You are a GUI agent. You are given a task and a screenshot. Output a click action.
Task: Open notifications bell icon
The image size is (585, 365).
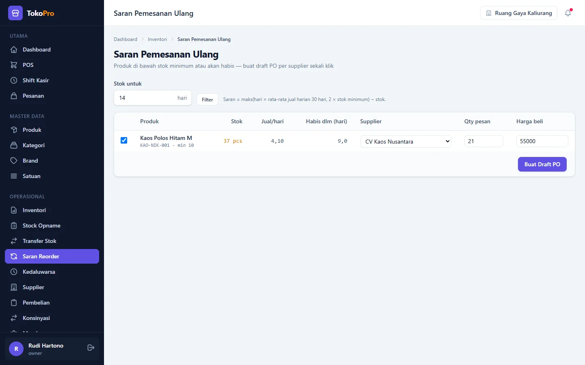click(x=568, y=13)
